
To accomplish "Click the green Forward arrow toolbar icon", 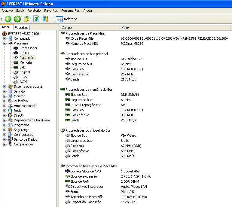I will point(17,19).
